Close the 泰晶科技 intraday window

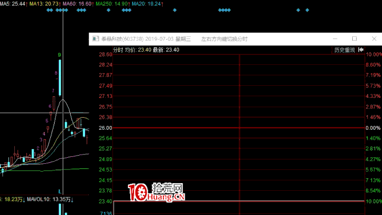[374, 39]
